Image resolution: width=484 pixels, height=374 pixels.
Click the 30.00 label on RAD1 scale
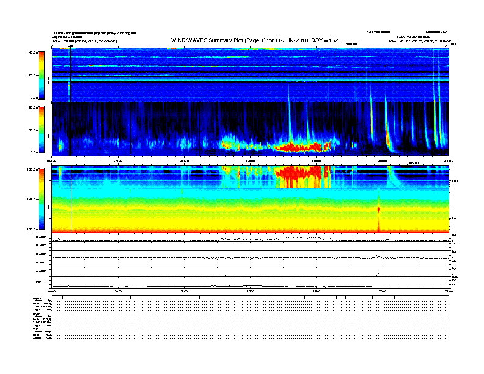33,130
